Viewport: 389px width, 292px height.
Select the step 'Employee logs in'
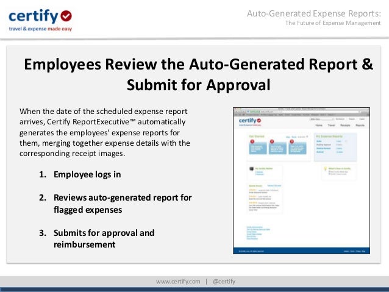pyautogui.click(x=87, y=174)
